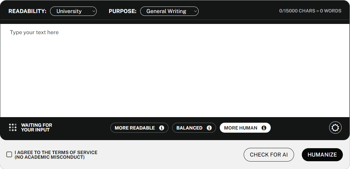Viewport: 350px width, 169px height.
Task: Choose the More Human mode
Action: pos(241,128)
